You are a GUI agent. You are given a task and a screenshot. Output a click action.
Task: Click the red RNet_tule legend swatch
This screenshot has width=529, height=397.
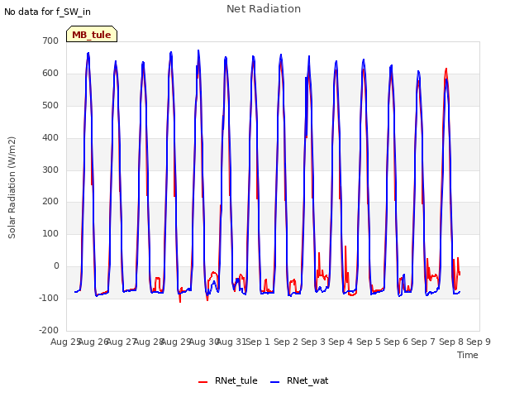click(x=203, y=382)
